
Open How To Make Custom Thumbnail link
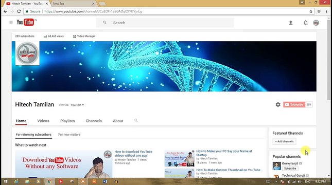point(228,170)
